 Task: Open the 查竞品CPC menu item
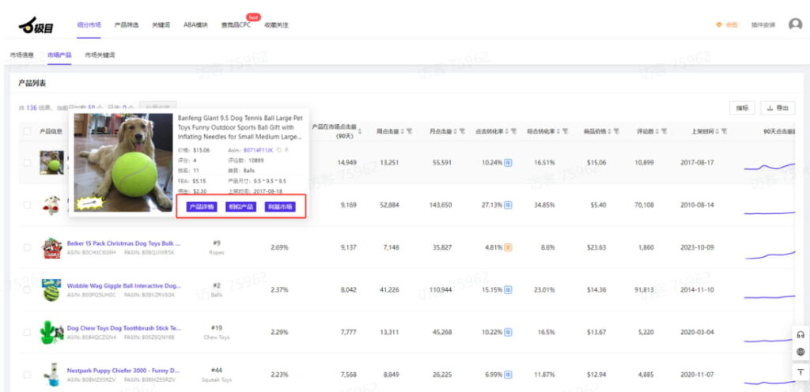[237, 25]
